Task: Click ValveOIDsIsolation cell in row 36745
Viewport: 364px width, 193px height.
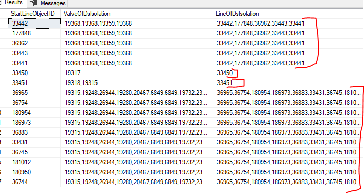Action: pyautogui.click(x=137, y=152)
